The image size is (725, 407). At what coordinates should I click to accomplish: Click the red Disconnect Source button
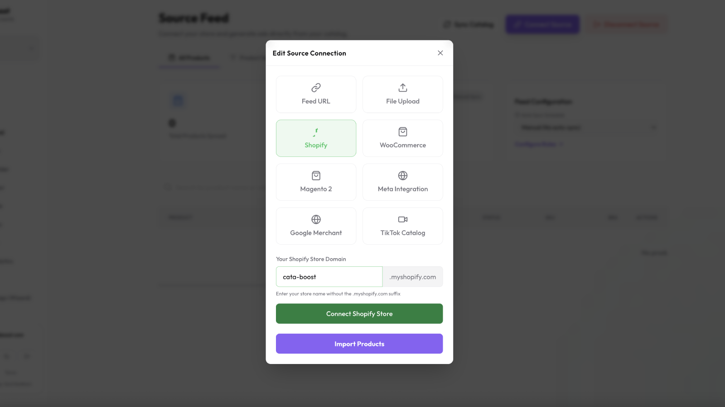[x=627, y=24]
